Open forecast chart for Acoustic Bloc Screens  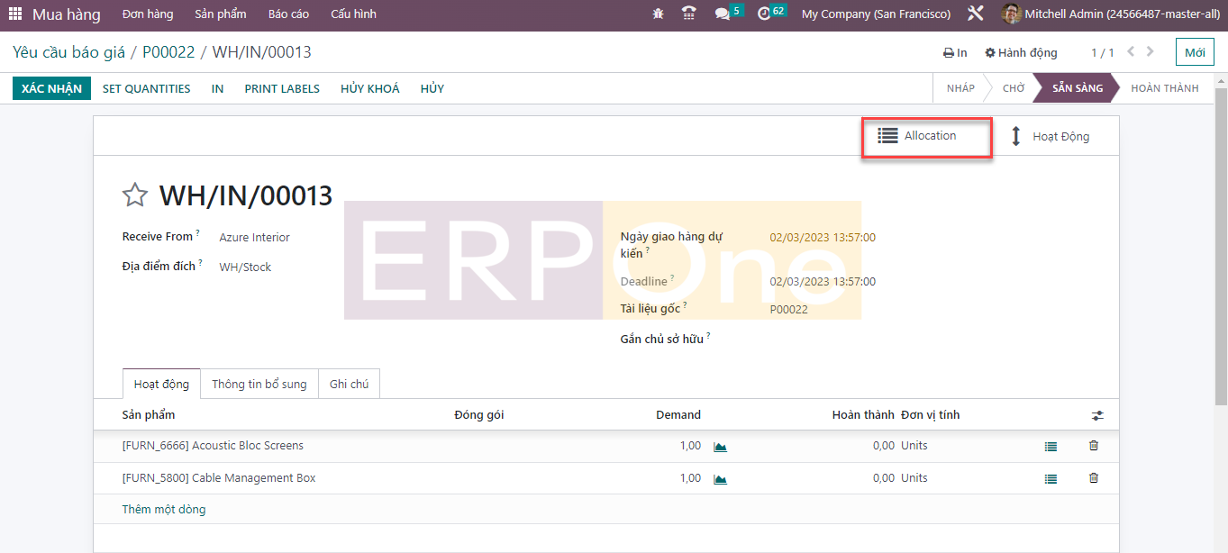pos(720,447)
